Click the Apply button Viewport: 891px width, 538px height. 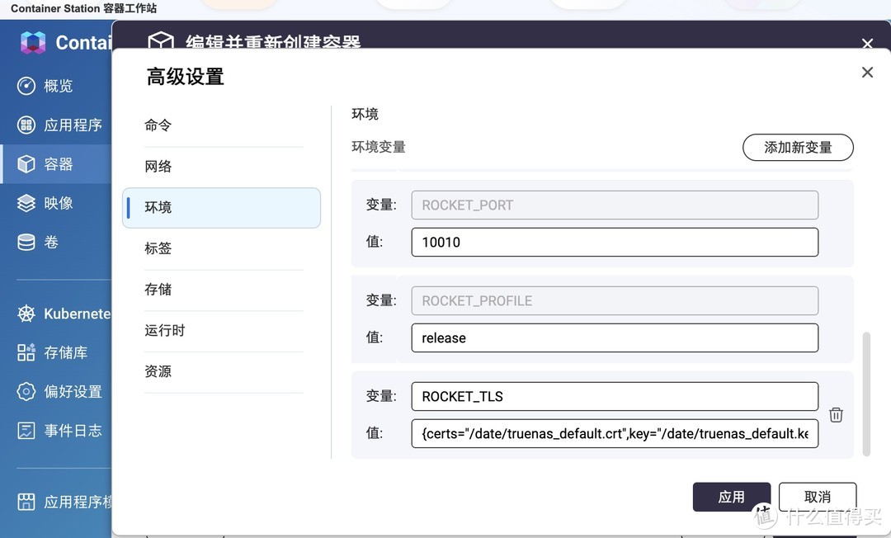(731, 497)
